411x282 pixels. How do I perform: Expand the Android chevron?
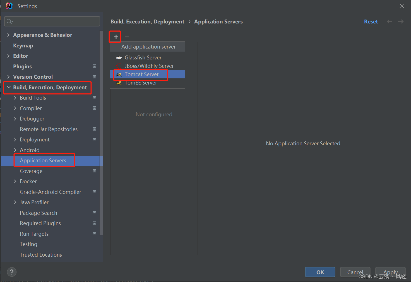pyautogui.click(x=15, y=150)
